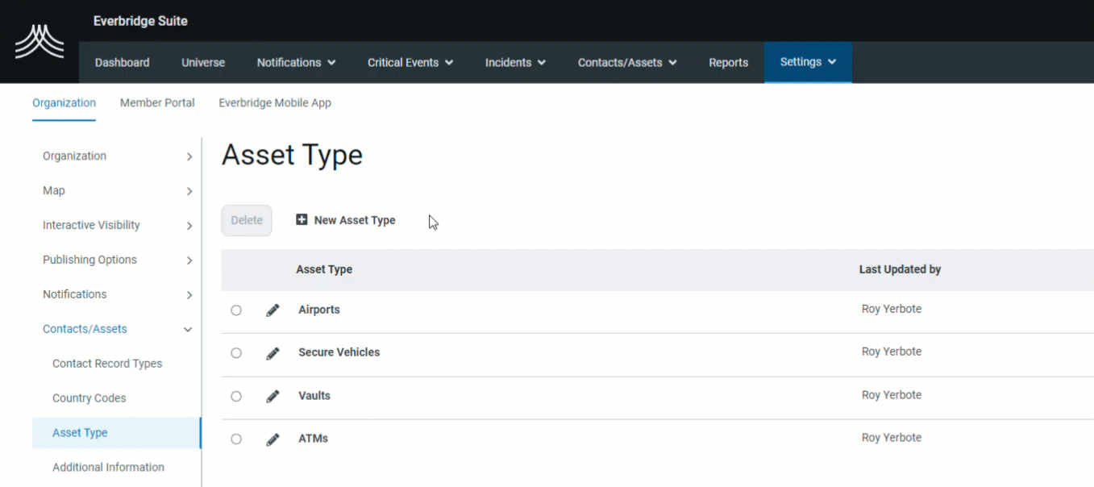The width and height of the screenshot is (1094, 487).
Task: Expand the Notifications sidebar section
Action: click(x=117, y=295)
